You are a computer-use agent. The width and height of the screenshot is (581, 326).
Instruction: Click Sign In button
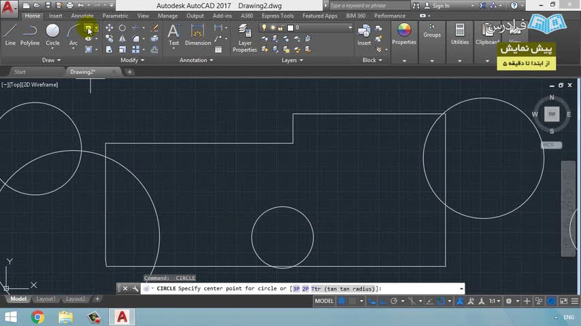point(440,5)
